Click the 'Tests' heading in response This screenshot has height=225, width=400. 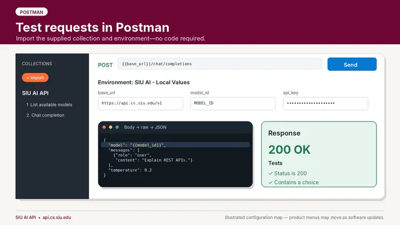point(275,163)
